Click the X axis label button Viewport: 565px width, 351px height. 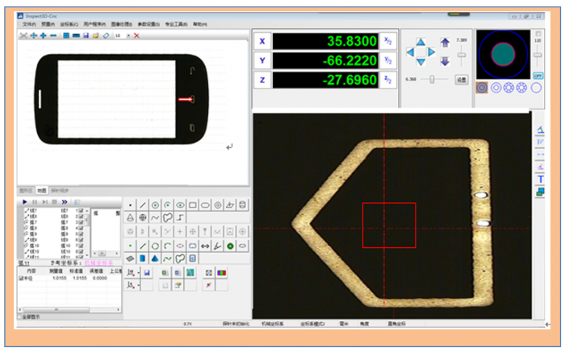(x=262, y=41)
